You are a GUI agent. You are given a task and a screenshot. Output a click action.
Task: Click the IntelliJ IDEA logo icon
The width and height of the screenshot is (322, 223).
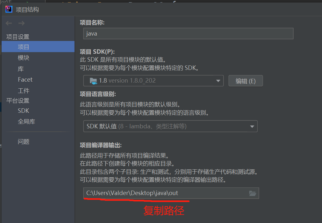pos(9,9)
